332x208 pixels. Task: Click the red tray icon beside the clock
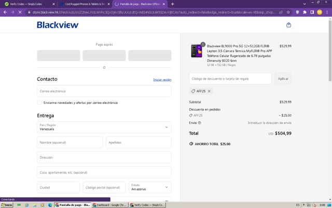point(314,205)
